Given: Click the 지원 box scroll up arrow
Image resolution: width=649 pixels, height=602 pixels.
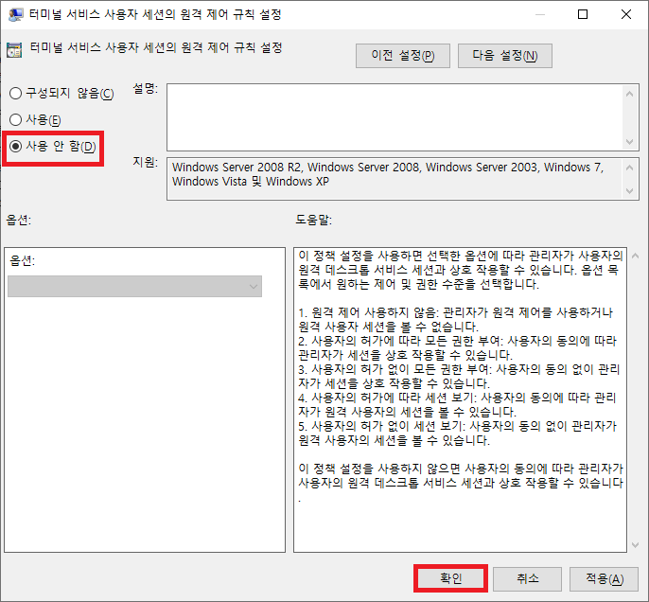Looking at the screenshot, I should coord(631,166).
